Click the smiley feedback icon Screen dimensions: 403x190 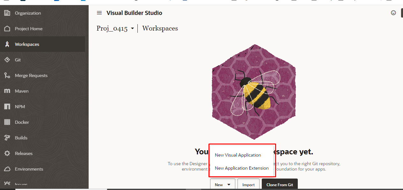coord(393,13)
